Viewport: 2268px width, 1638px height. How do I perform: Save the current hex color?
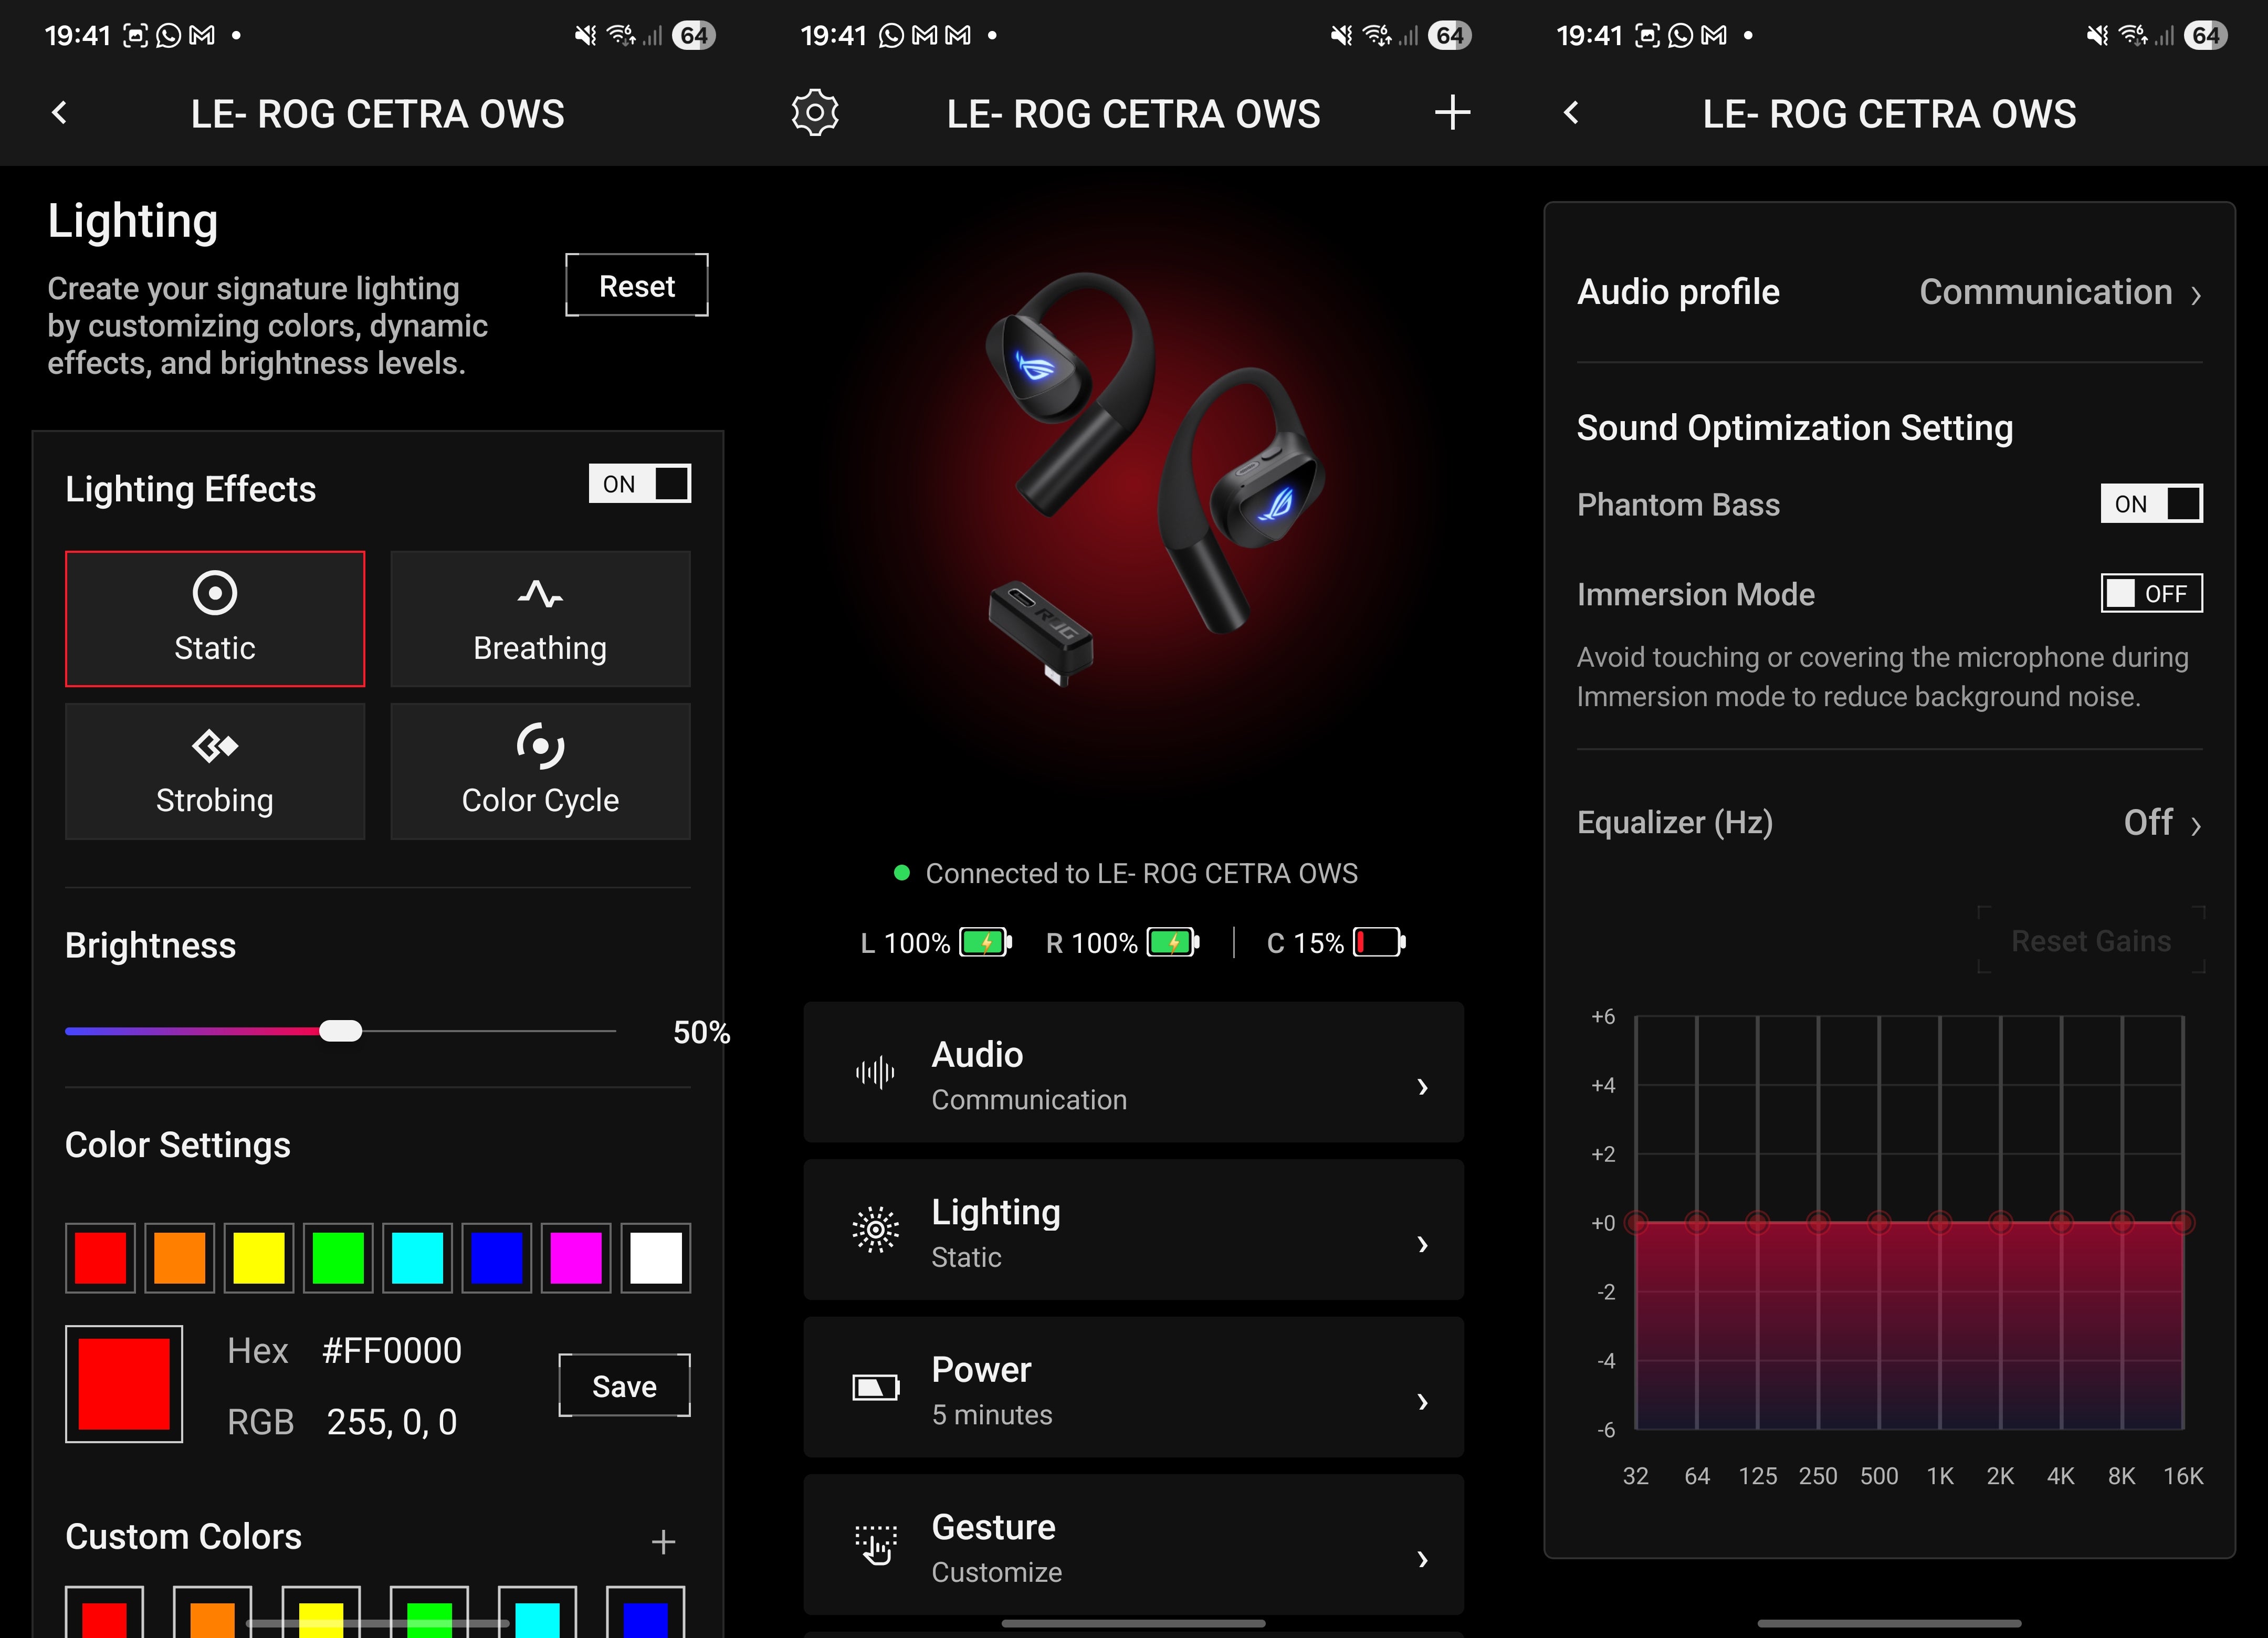[624, 1386]
